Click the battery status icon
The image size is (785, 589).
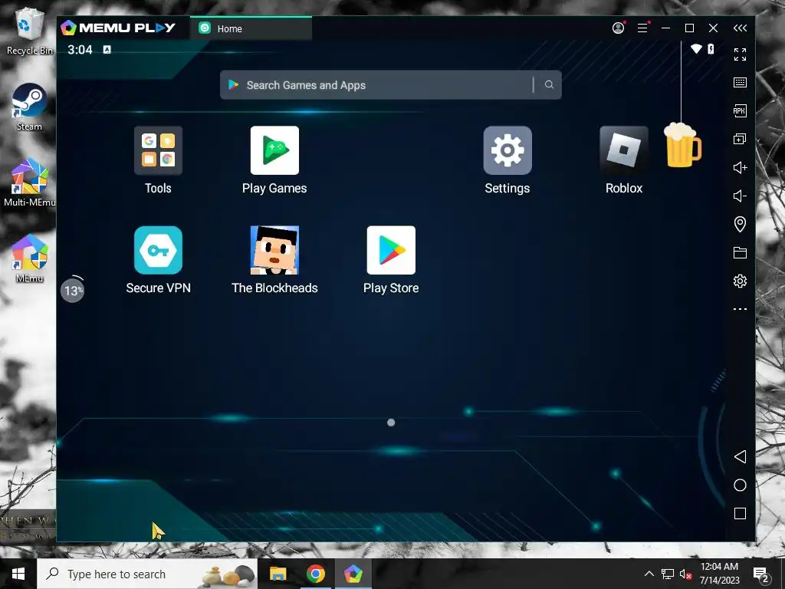[711, 48]
